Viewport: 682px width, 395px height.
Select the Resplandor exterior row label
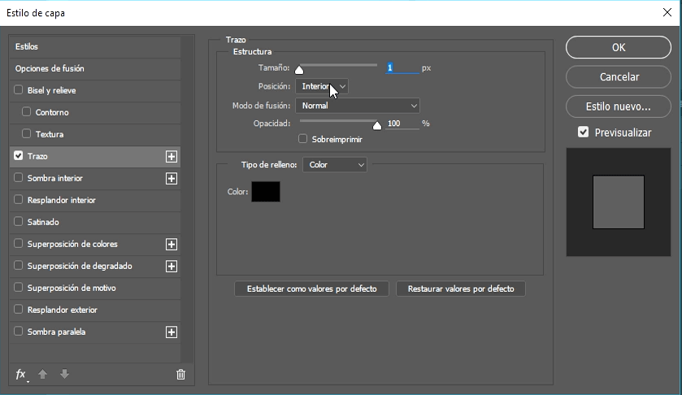(63, 310)
